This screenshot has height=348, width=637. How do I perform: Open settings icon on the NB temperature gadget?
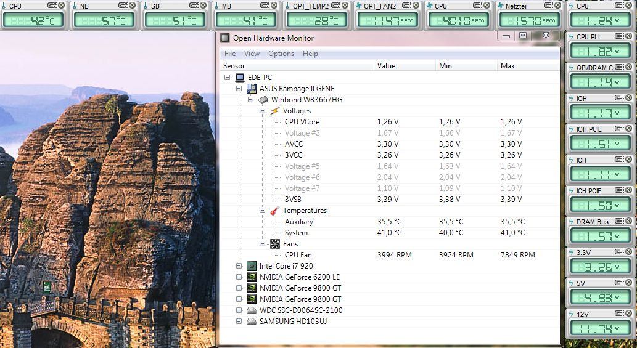coord(123,6)
